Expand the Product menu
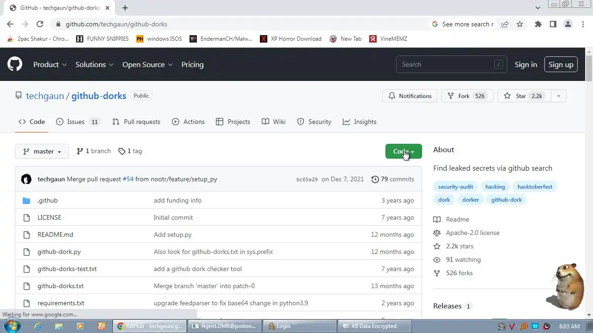Image resolution: width=593 pixels, height=333 pixels. (50, 64)
